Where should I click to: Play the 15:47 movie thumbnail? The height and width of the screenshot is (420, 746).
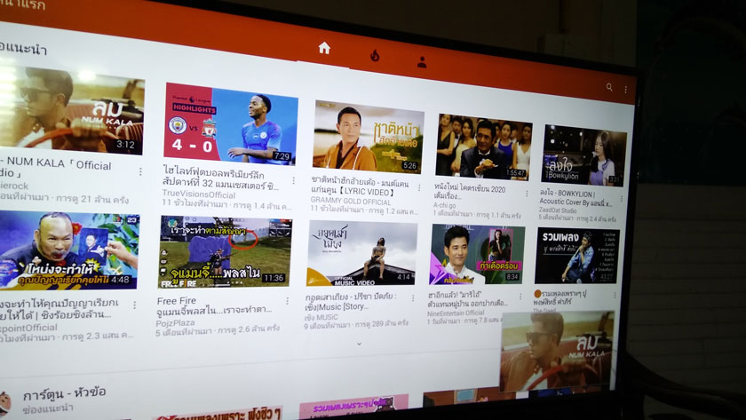coord(483,147)
